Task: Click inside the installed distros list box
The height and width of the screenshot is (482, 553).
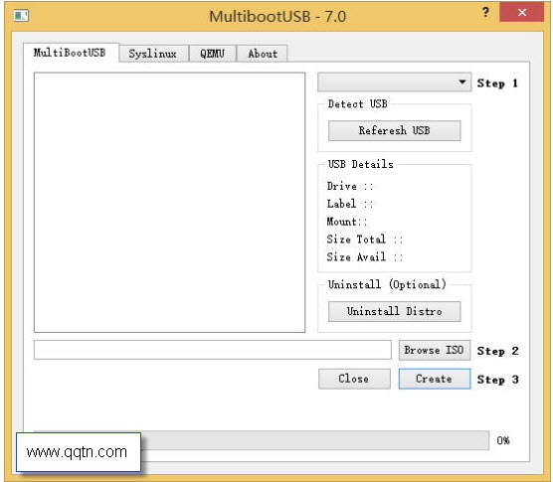Action: (x=170, y=203)
